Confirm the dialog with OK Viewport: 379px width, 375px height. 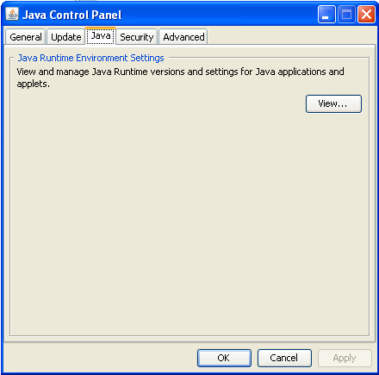(224, 358)
